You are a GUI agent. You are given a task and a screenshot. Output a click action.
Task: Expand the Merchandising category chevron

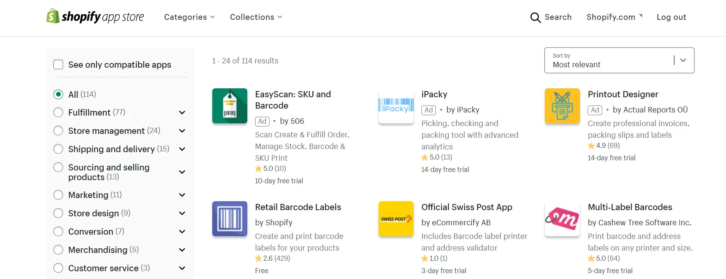[182, 250]
